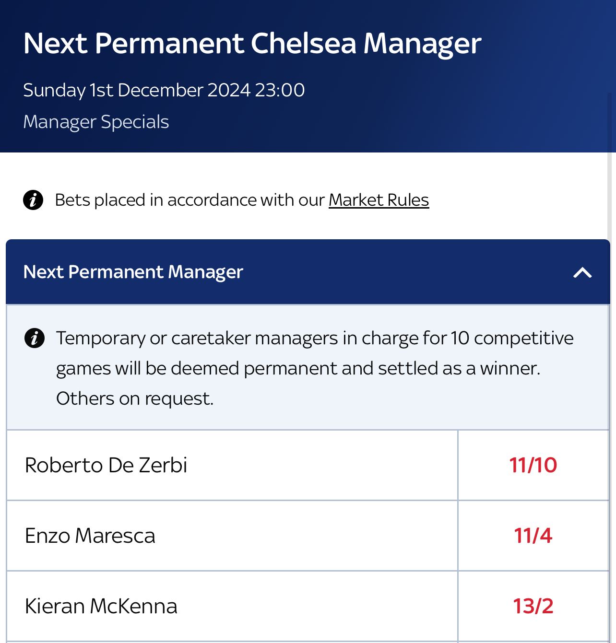The width and height of the screenshot is (616, 643).
Task: Click the Enzo Maresca name
Action: tap(90, 536)
